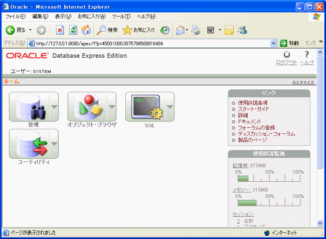Click the メモリー memory link
Screen dimensions: 326x239
[242, 190]
